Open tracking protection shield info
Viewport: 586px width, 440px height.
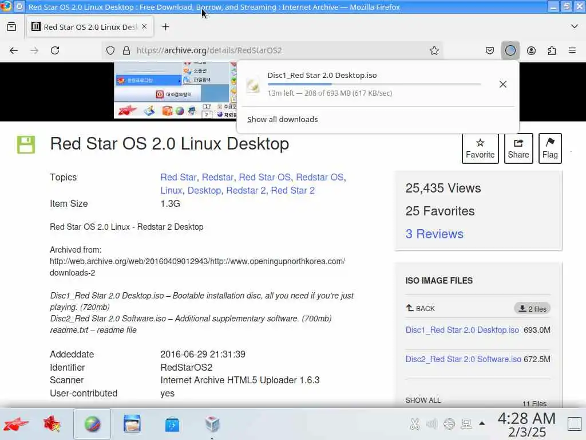110,50
